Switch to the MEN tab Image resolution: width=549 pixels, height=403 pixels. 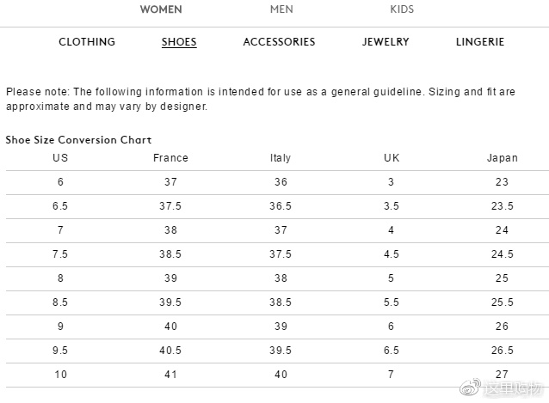click(x=281, y=9)
